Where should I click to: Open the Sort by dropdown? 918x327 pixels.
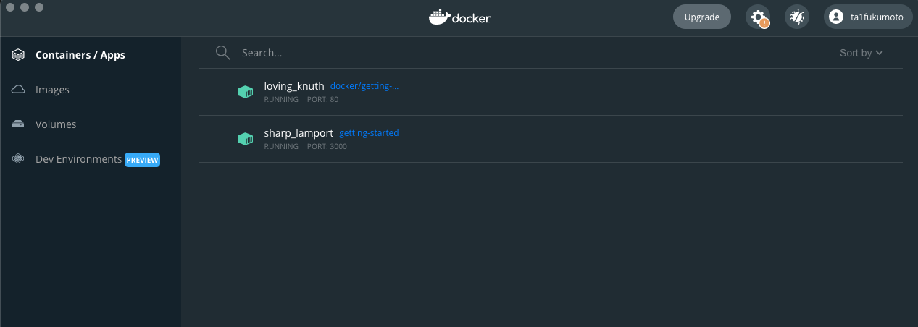[x=861, y=53]
